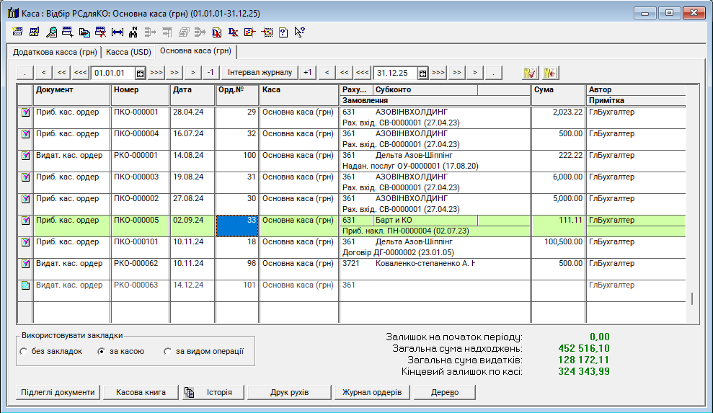Click the question mark description icon
Screen dimensions: 713x413
coord(283,32)
